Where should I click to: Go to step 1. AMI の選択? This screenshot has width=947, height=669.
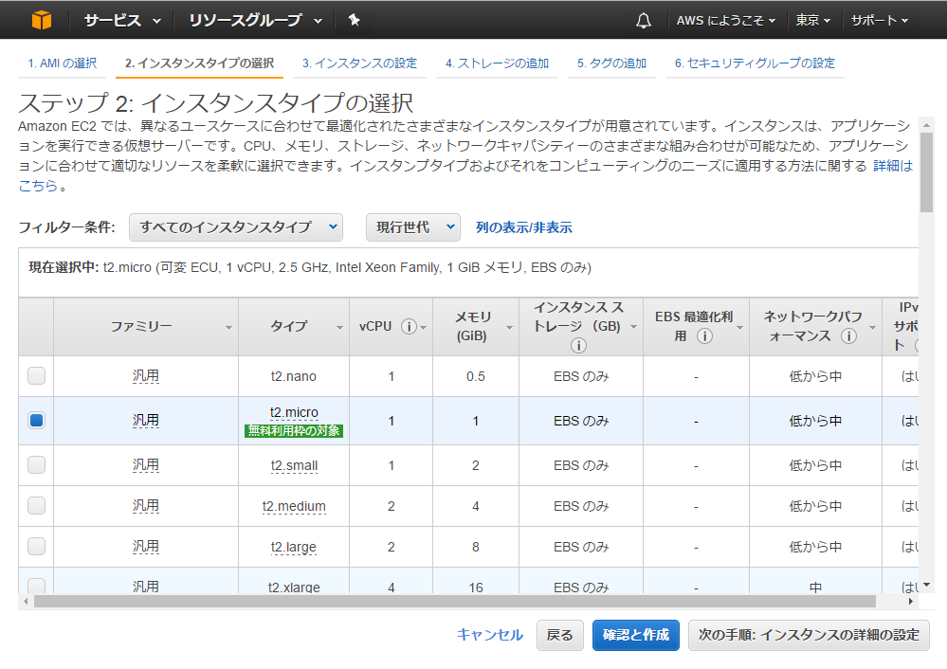(x=63, y=63)
